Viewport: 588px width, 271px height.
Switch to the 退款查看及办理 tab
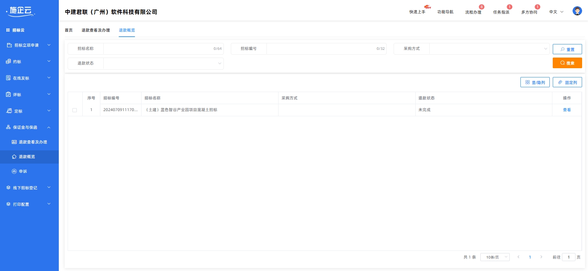tap(96, 30)
